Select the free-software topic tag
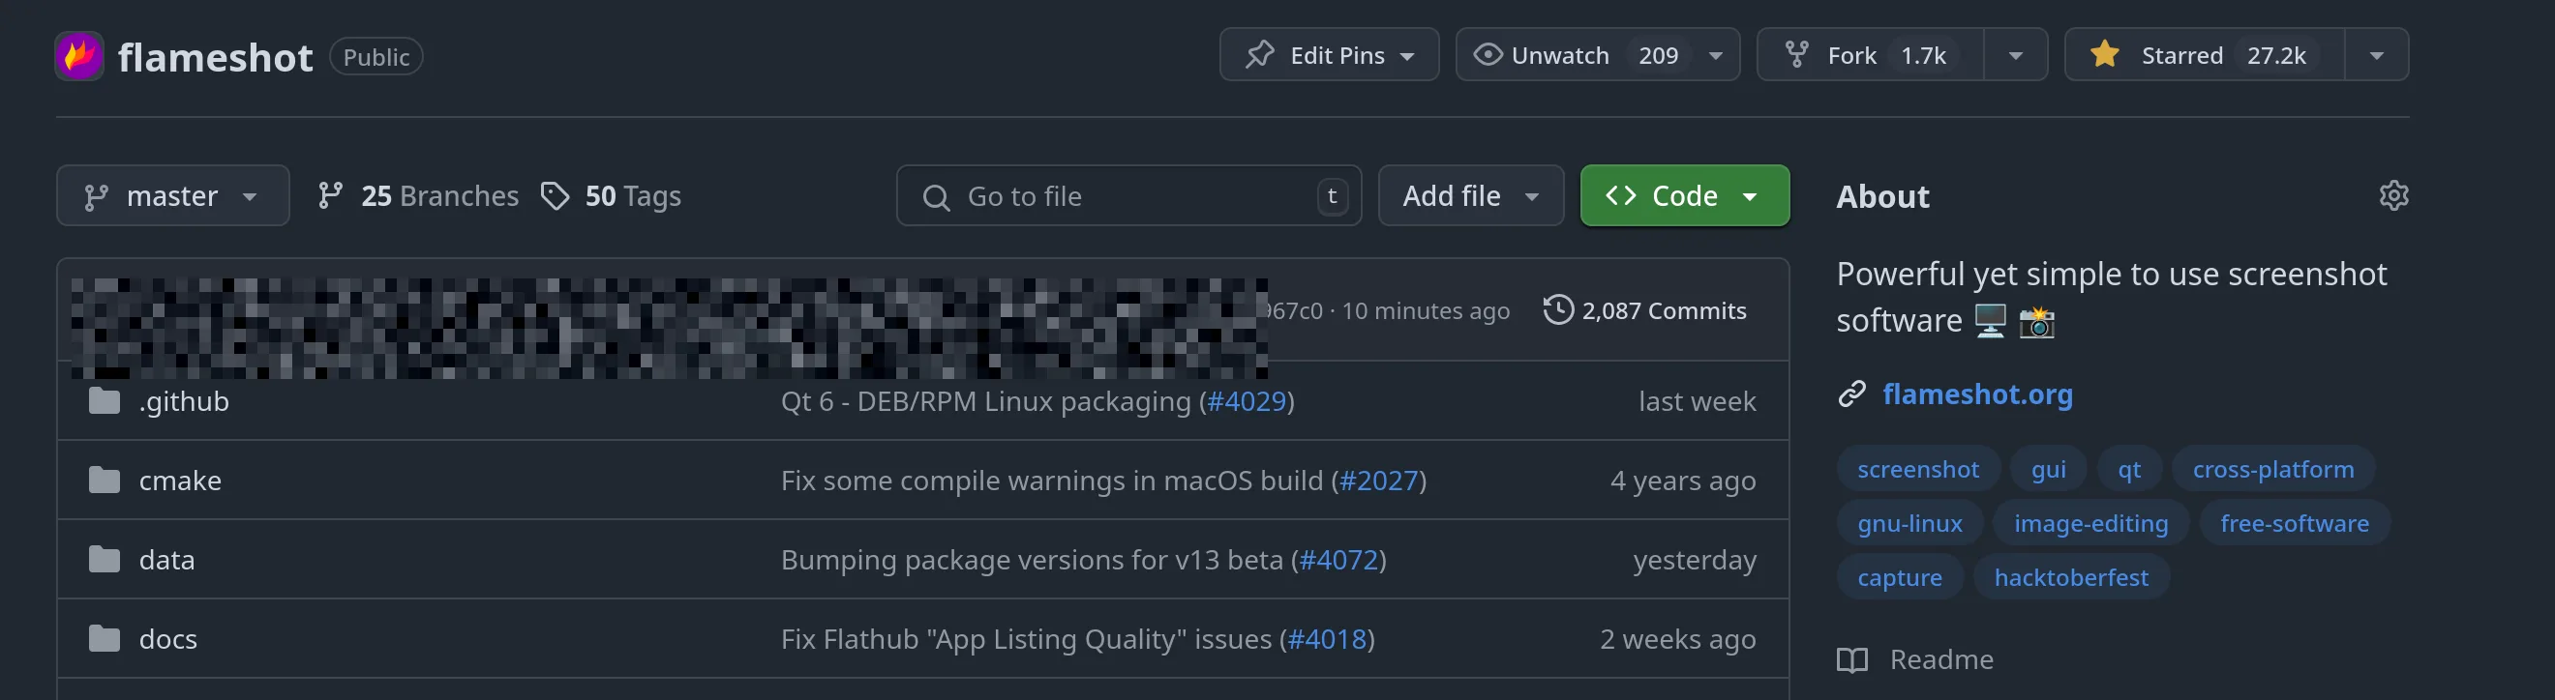The width and height of the screenshot is (2555, 700). pyautogui.click(x=2294, y=522)
